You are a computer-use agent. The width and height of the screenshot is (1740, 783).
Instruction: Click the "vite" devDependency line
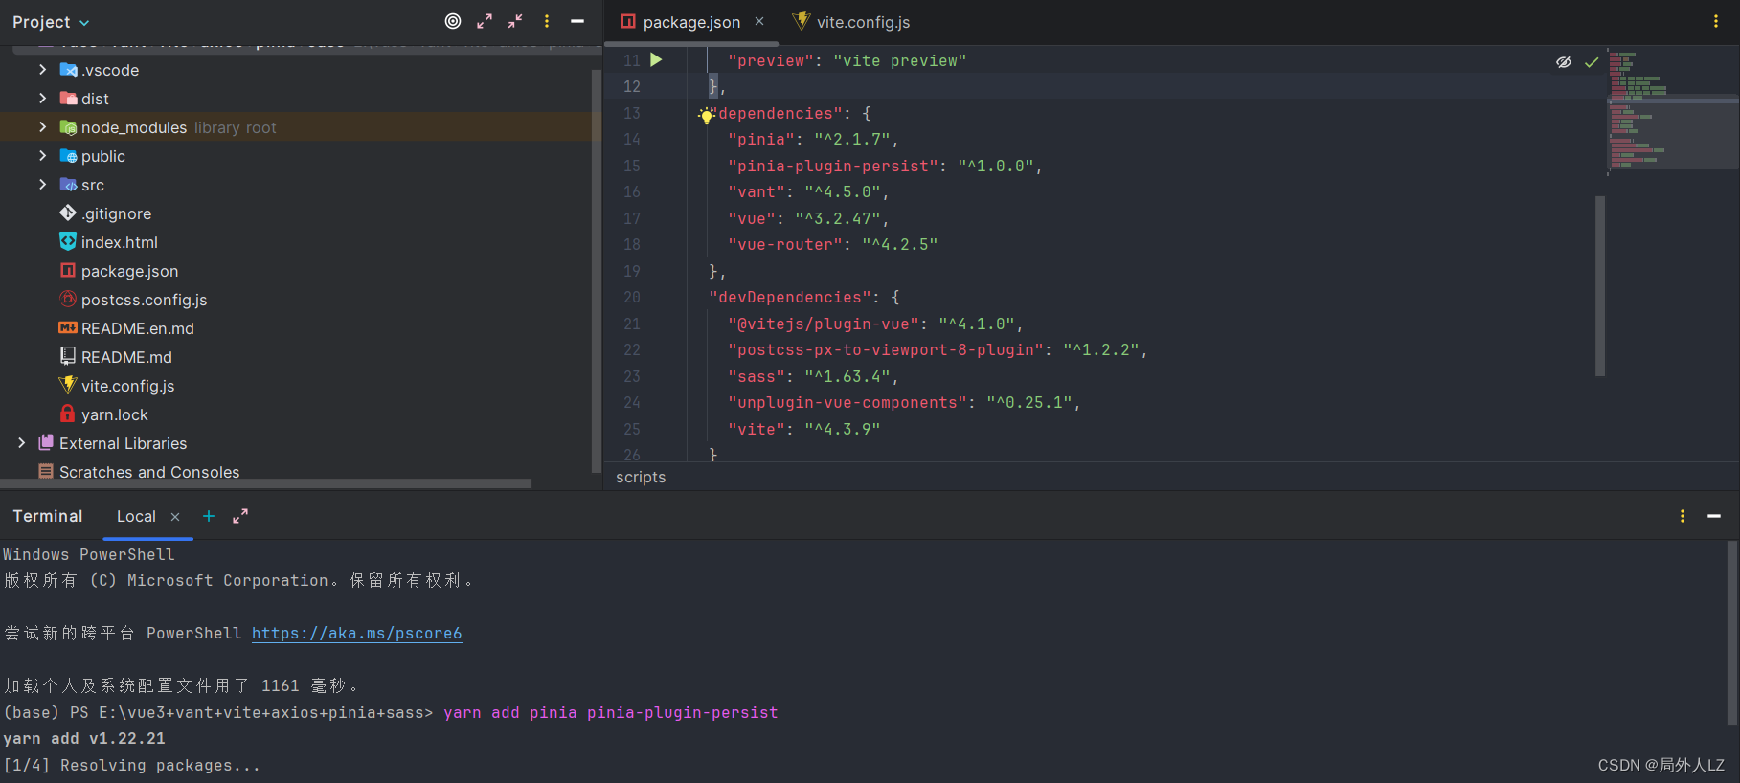click(803, 430)
